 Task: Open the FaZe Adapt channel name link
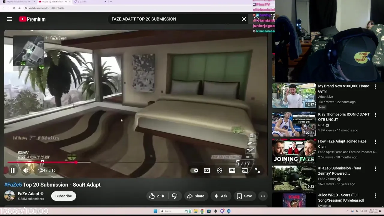click(28, 194)
